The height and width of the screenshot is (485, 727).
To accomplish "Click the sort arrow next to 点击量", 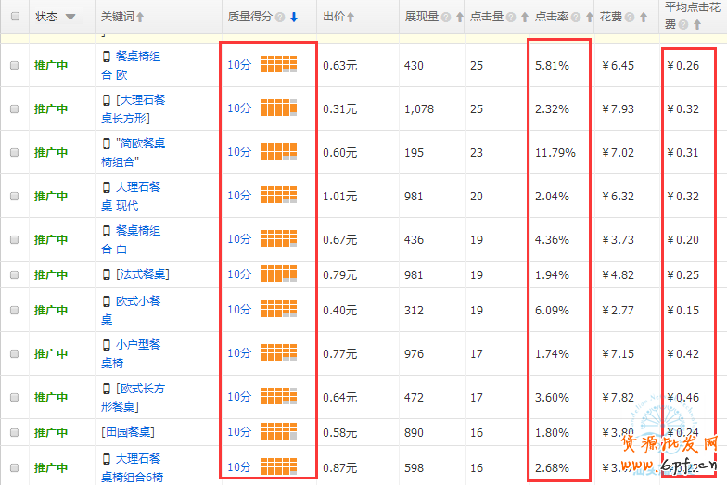I will coord(522,18).
